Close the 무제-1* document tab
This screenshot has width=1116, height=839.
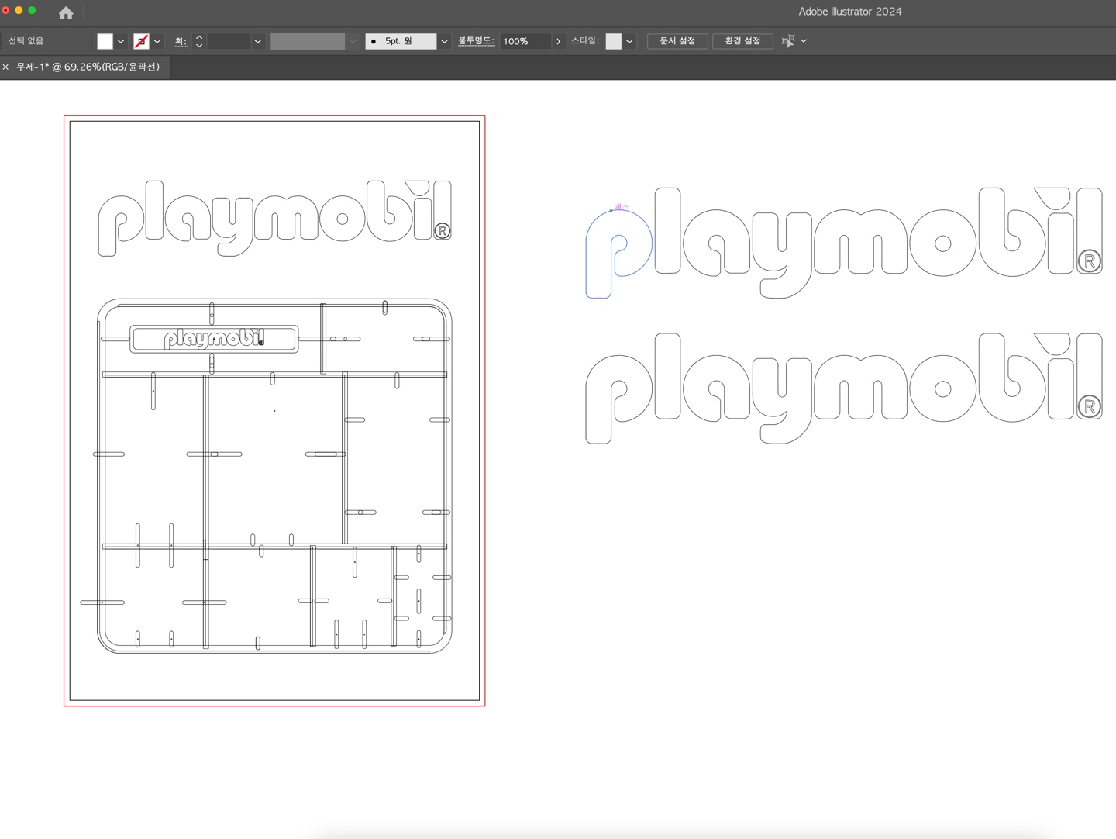(5, 67)
